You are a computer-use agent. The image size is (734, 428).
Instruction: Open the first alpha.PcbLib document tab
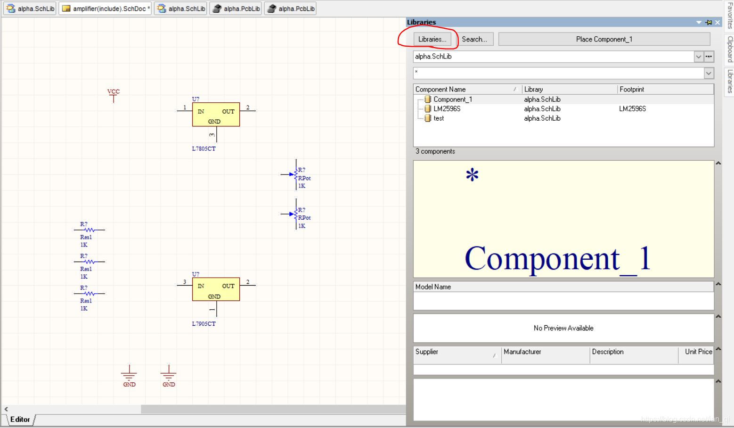click(237, 8)
